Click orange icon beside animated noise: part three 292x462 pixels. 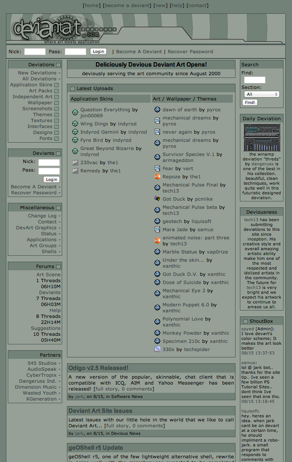[157, 240]
